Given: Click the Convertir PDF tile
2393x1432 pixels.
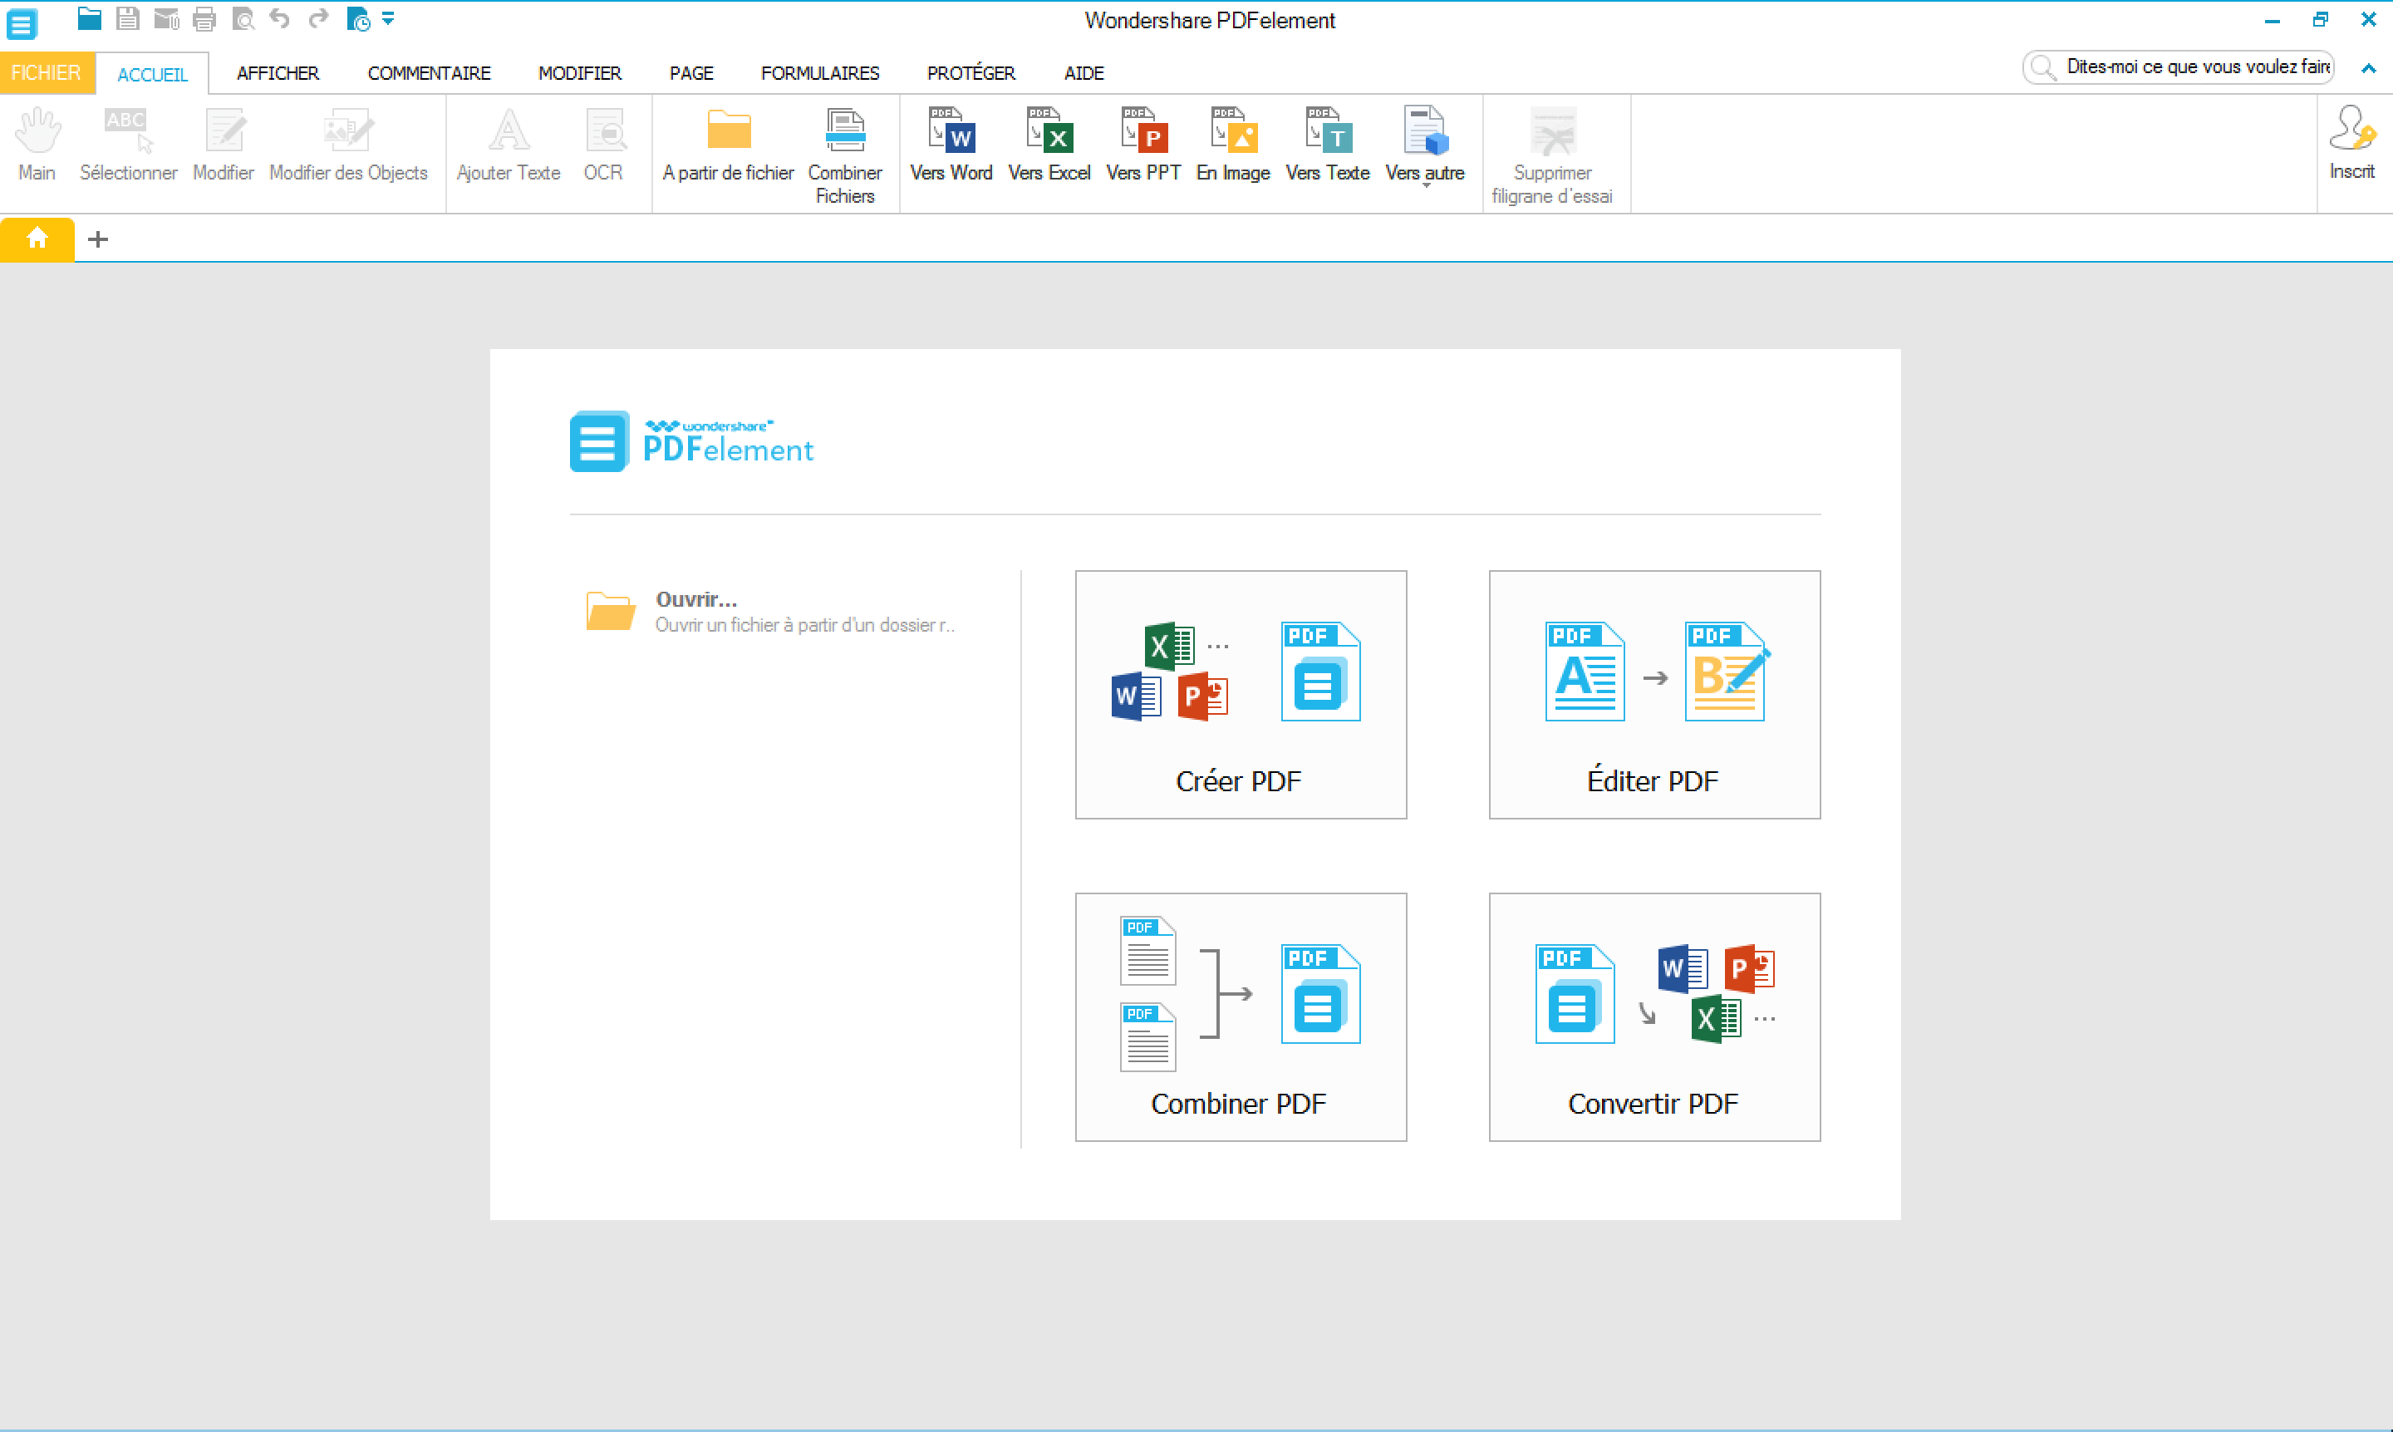Looking at the screenshot, I should click(1654, 1017).
